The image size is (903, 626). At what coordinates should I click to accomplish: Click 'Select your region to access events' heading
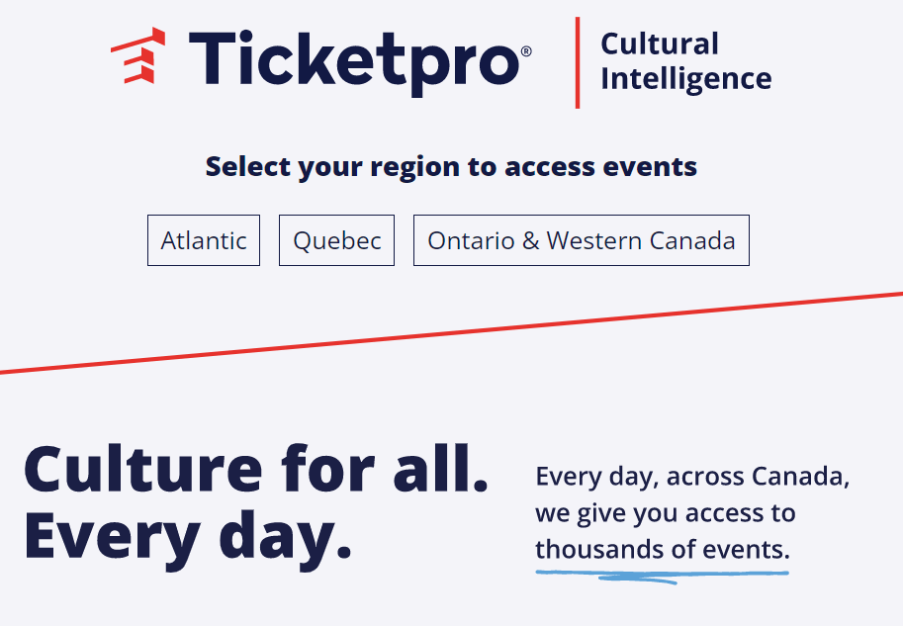tap(451, 166)
